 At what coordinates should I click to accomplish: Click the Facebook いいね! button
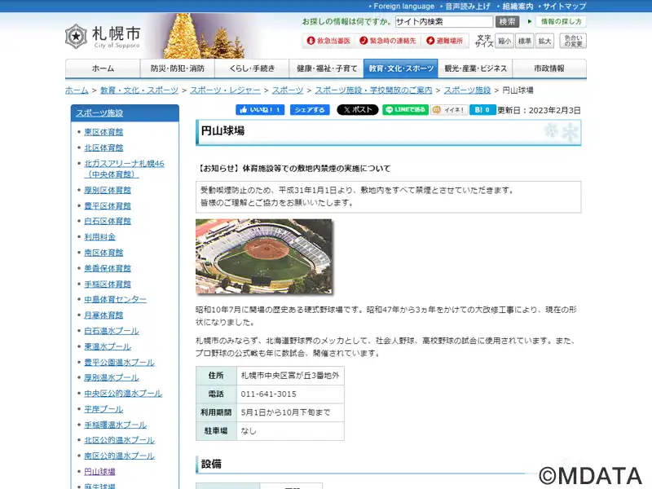pyautogui.click(x=260, y=110)
